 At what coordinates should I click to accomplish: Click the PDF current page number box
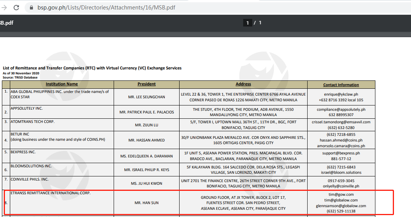click(x=247, y=23)
